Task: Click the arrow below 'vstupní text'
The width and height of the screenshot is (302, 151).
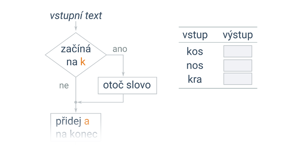Action: tap(76, 26)
